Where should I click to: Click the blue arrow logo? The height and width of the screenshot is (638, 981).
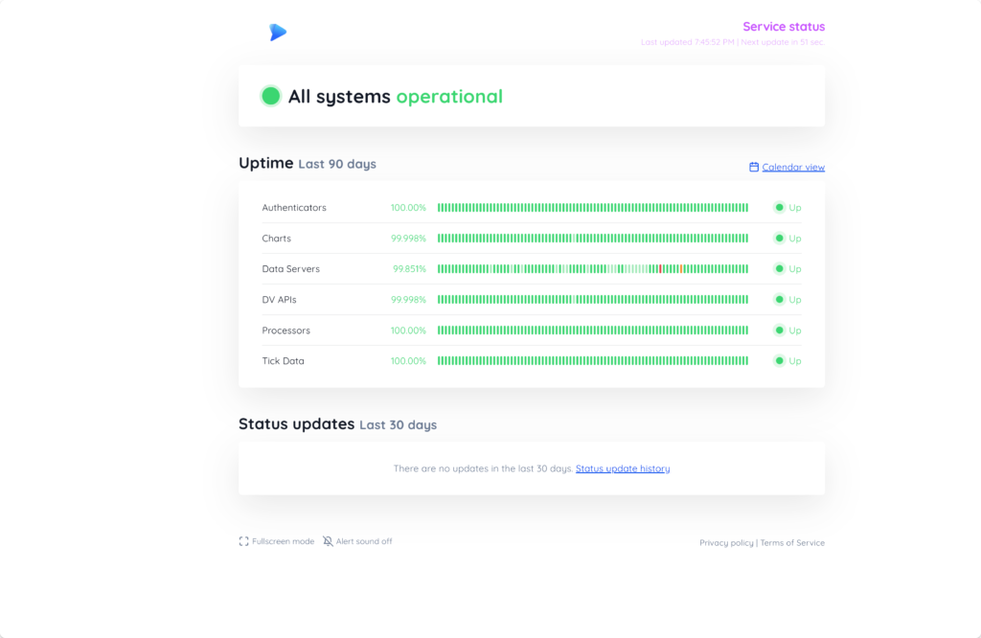[278, 32]
